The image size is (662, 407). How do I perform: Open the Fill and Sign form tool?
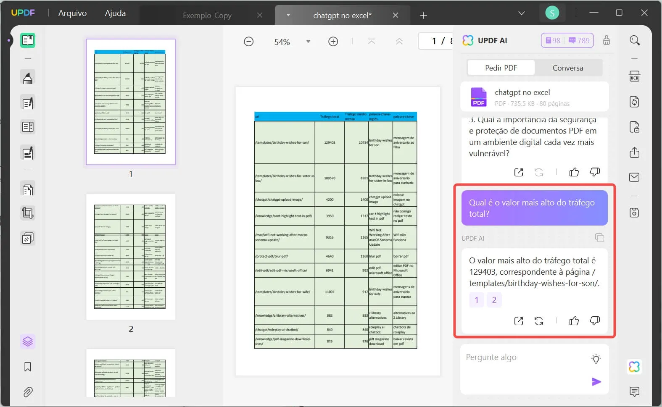pyautogui.click(x=28, y=153)
